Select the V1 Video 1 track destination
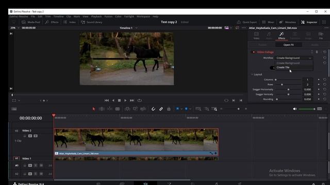 (16, 159)
